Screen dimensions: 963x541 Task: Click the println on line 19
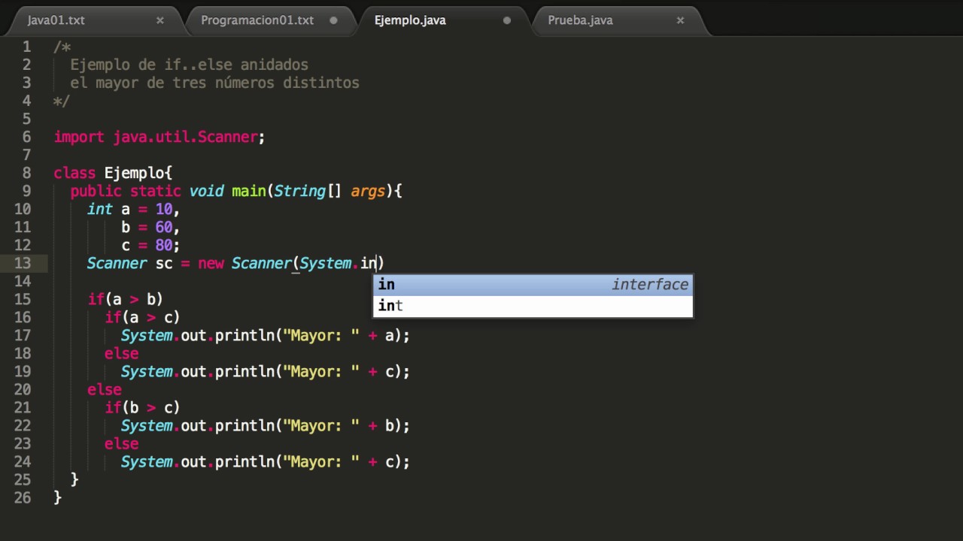pyautogui.click(x=266, y=371)
